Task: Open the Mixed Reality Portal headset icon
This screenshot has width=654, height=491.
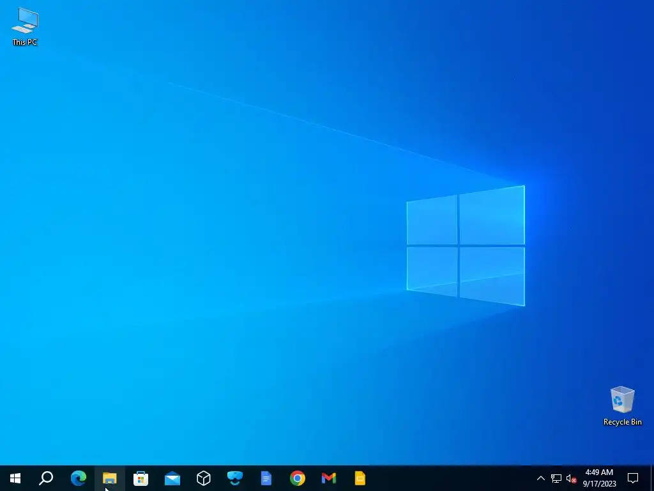Action: [235, 478]
